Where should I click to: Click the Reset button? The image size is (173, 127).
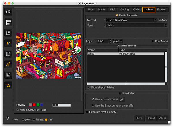[151, 118]
